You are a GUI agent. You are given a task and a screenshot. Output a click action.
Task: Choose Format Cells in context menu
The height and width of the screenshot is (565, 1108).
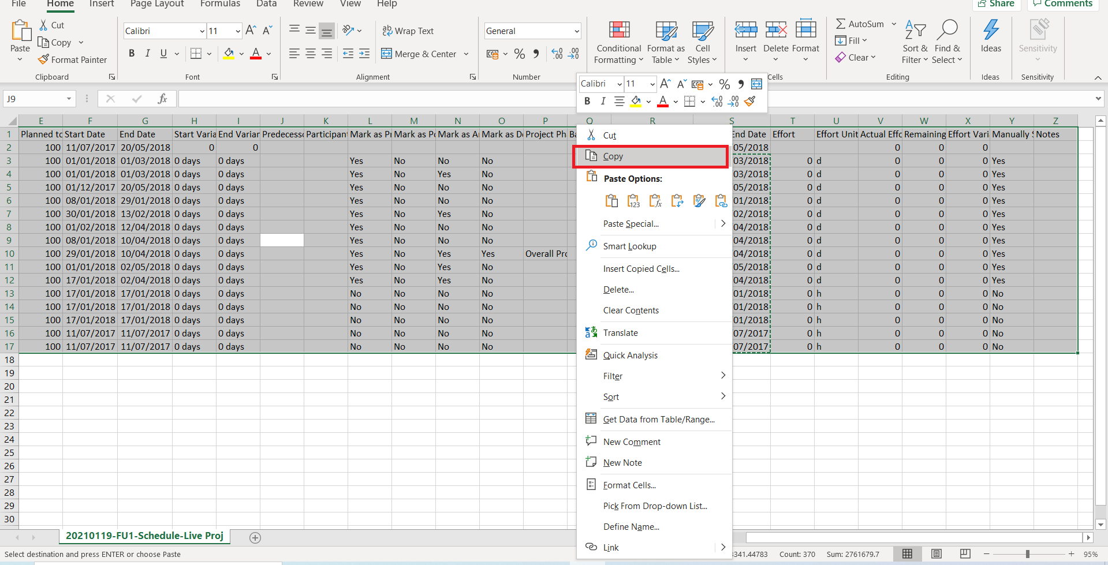click(654, 485)
